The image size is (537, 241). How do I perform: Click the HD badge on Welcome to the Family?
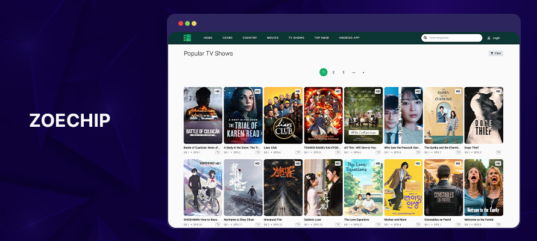[x=498, y=163]
